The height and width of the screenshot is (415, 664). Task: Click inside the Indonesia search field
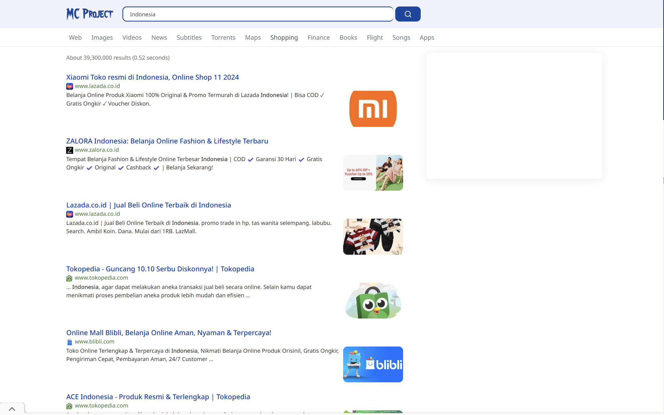pos(257,14)
